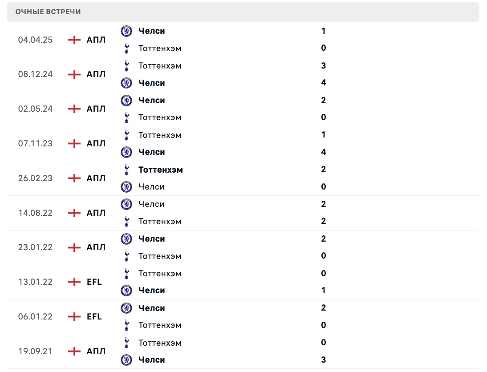This screenshot has height=372, width=487.
Task: Click England flag beside 06.01.22 EFL match
Action: pos(74,317)
